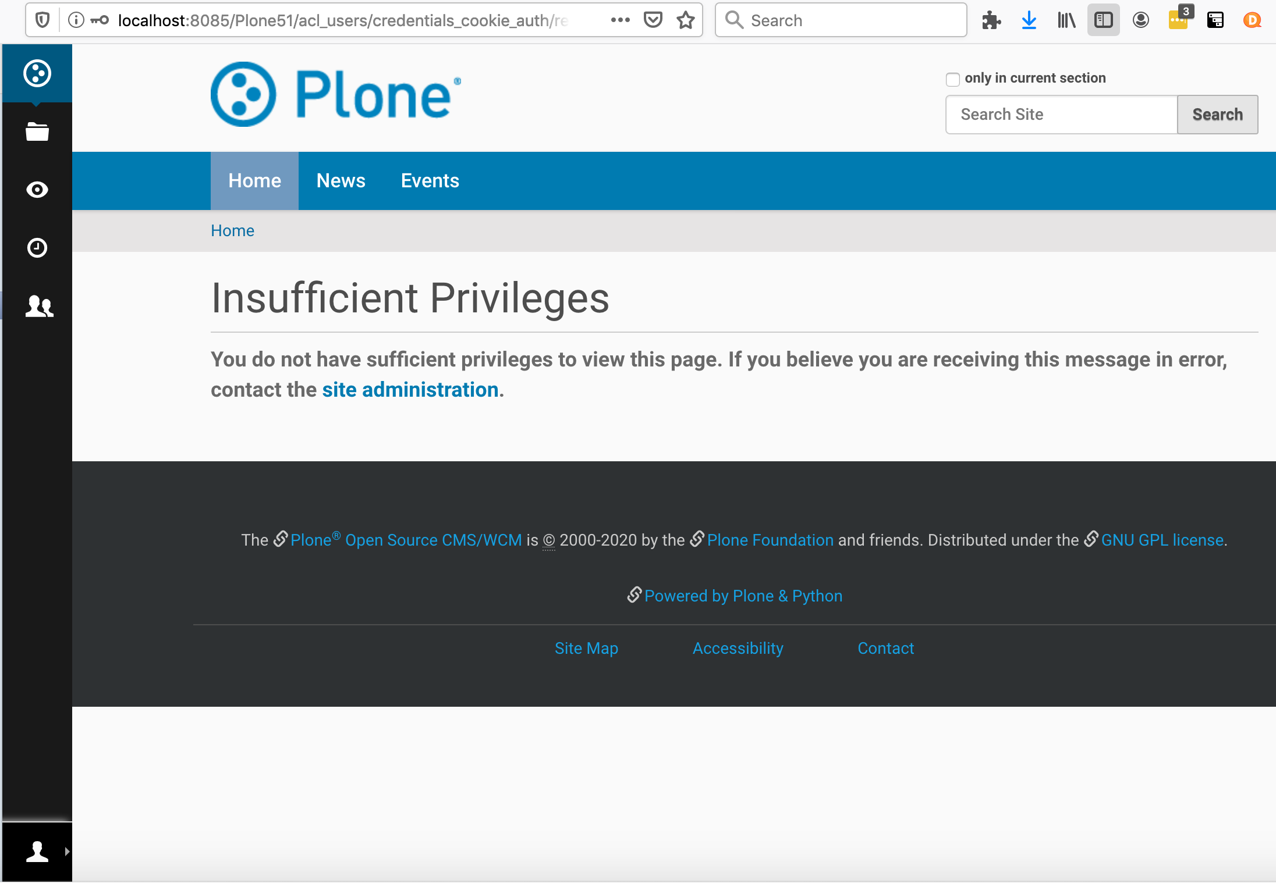Viewport: 1276px width, 883px height.
Task: Click the saved login key icon
Action: click(x=100, y=20)
